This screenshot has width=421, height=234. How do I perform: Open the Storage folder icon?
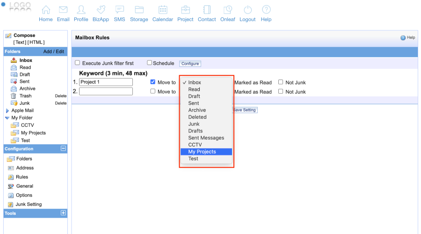(139, 10)
